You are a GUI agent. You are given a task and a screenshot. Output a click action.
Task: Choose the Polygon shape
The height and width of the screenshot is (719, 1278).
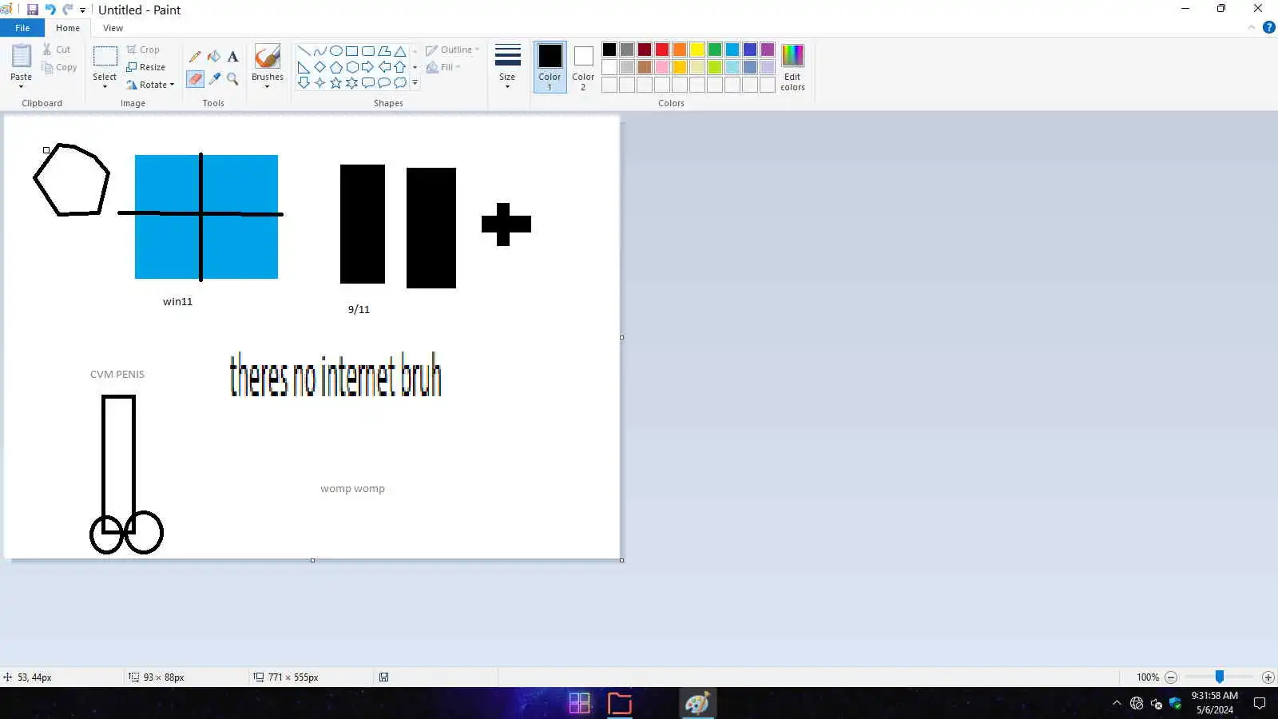pos(384,51)
